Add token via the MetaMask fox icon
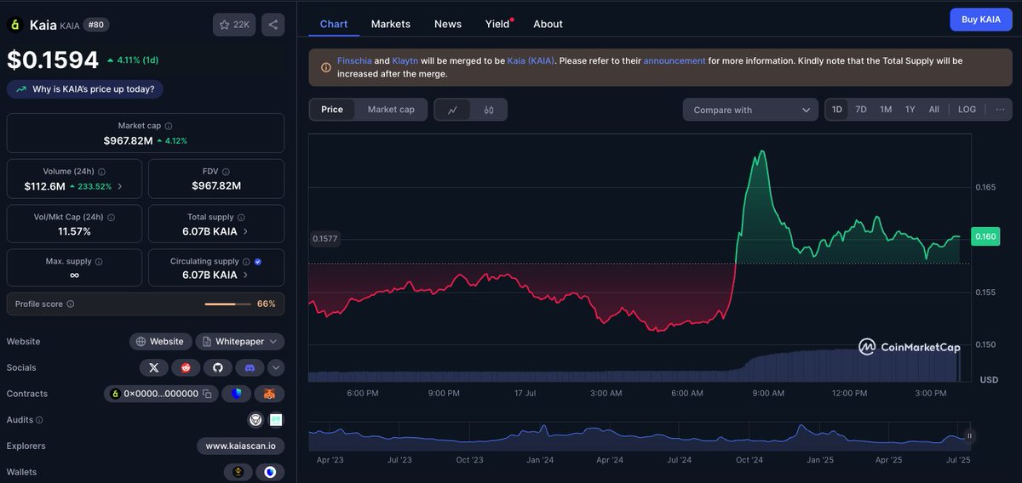The height and width of the screenshot is (483, 1022). pyautogui.click(x=269, y=394)
